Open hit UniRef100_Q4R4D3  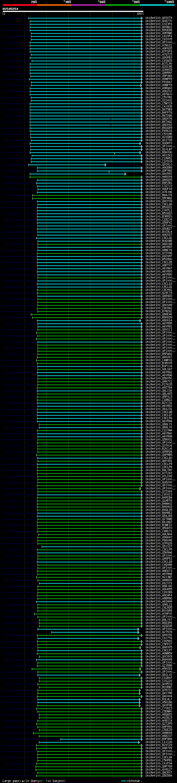(159, 296)
